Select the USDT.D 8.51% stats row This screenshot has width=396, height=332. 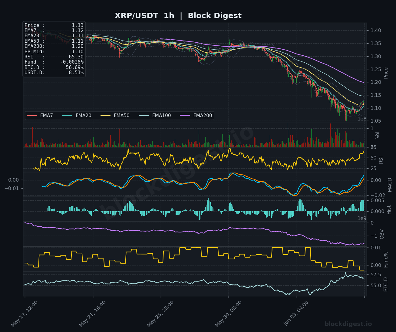coord(54,73)
